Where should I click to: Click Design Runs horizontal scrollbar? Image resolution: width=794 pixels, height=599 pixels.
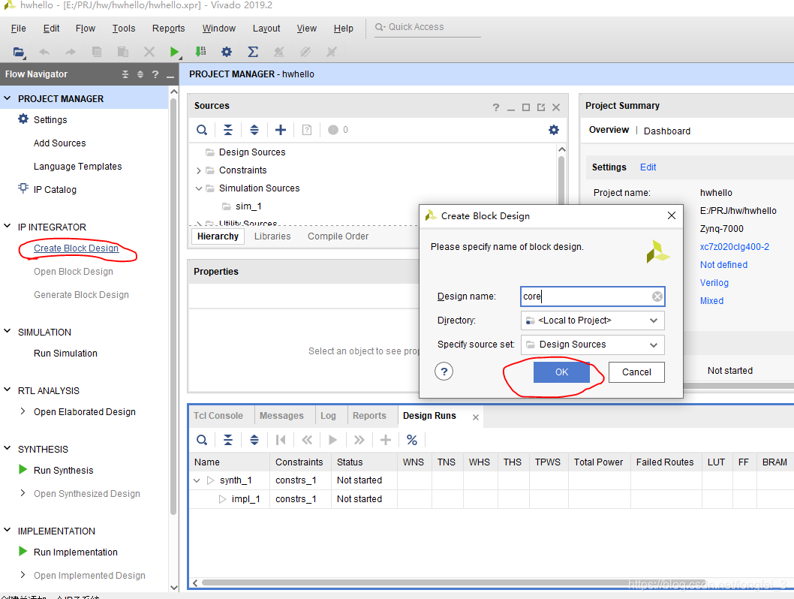click(453, 582)
